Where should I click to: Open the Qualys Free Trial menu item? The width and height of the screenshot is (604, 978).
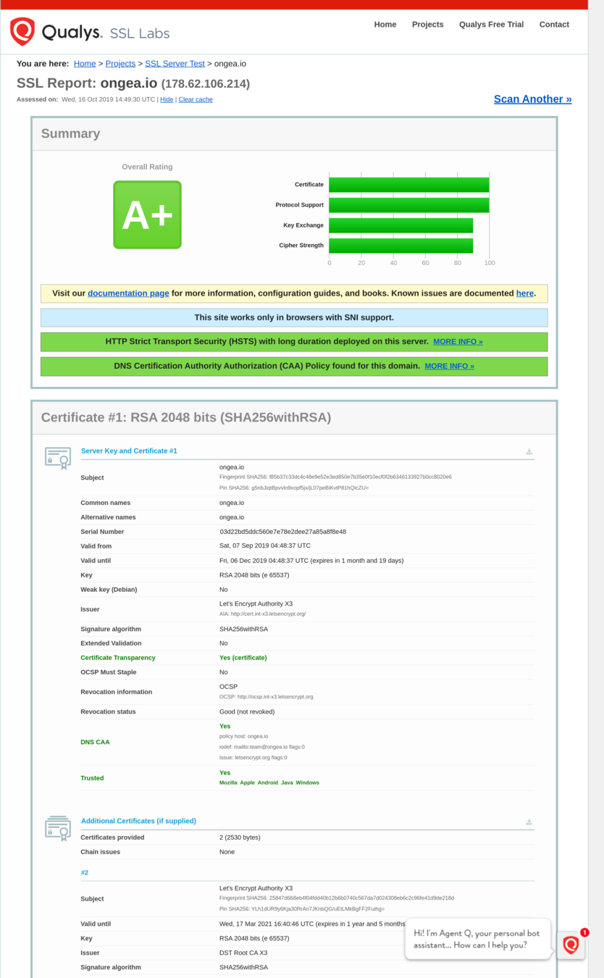[x=491, y=25]
